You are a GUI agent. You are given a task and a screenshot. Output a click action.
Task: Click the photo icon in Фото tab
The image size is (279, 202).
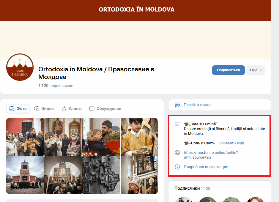12,109
